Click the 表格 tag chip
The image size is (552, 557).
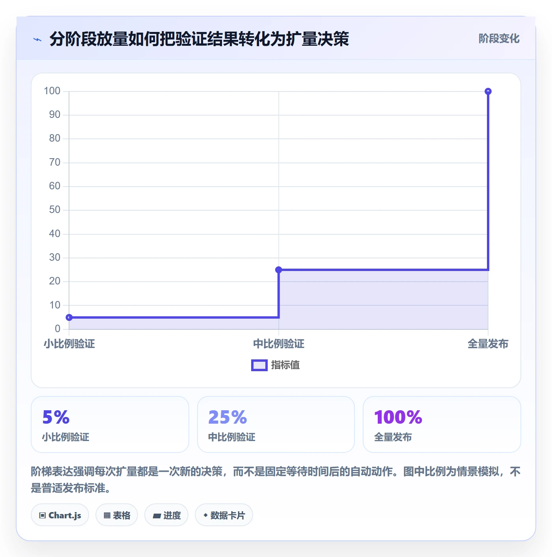tap(117, 515)
